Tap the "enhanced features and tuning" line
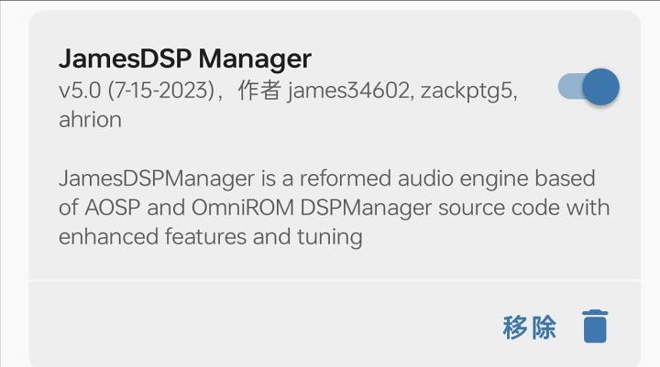 210,237
